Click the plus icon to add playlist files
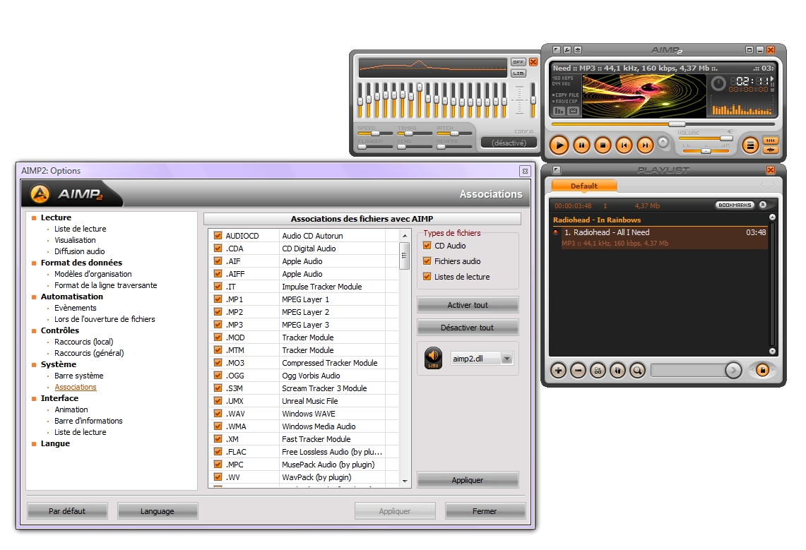Image resolution: width=806 pixels, height=550 pixels. point(558,370)
